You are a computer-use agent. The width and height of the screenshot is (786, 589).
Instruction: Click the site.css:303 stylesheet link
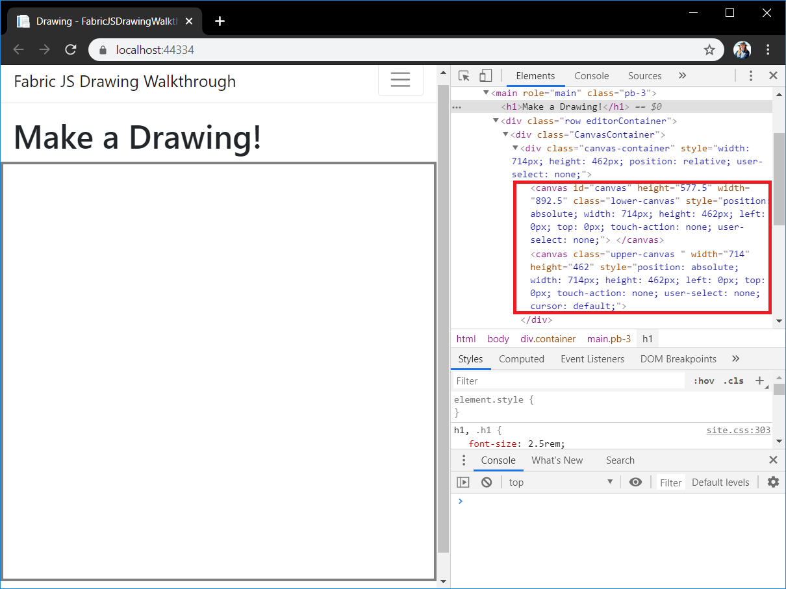click(x=738, y=430)
